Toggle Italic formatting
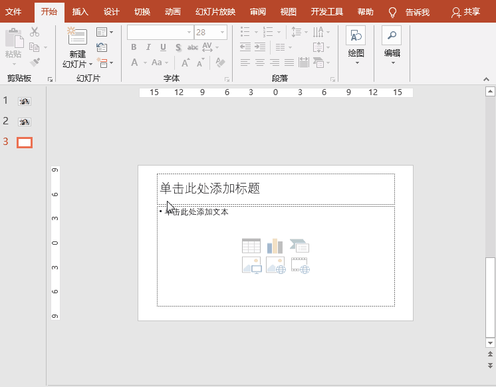 coord(148,47)
